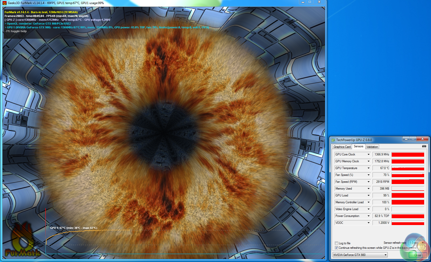Maximize the FurMark window
This screenshot has width=431, height=262.
tap(310, 2)
